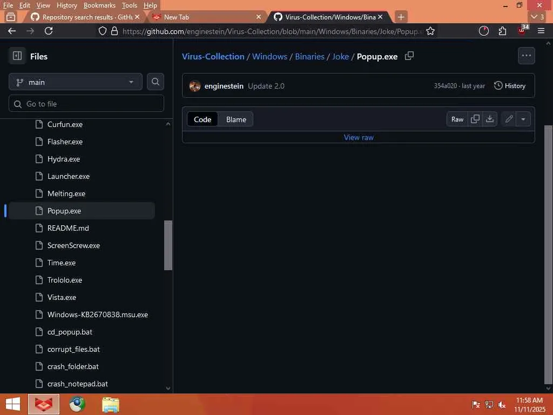The image size is (553, 415).
Task: Open a new tab with the plus button
Action: pyautogui.click(x=401, y=17)
